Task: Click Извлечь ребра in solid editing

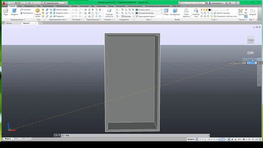Action: tap(60, 10)
